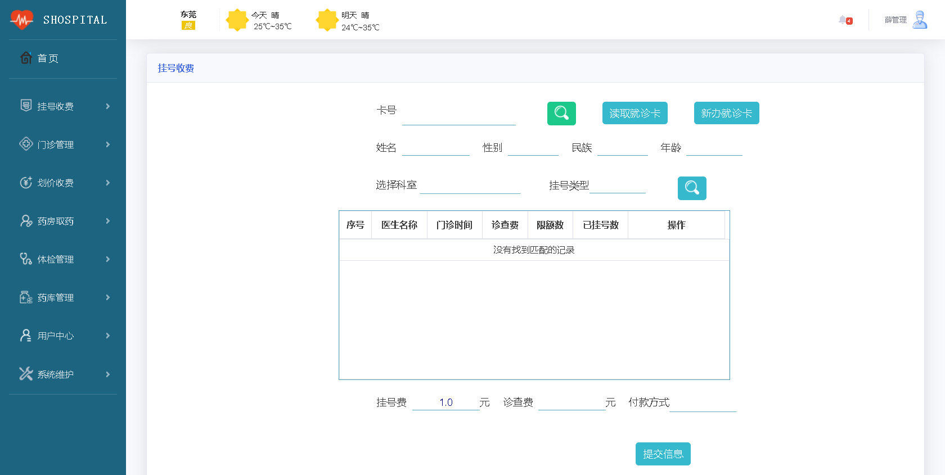Focus the 姓名 input field

pos(436,147)
